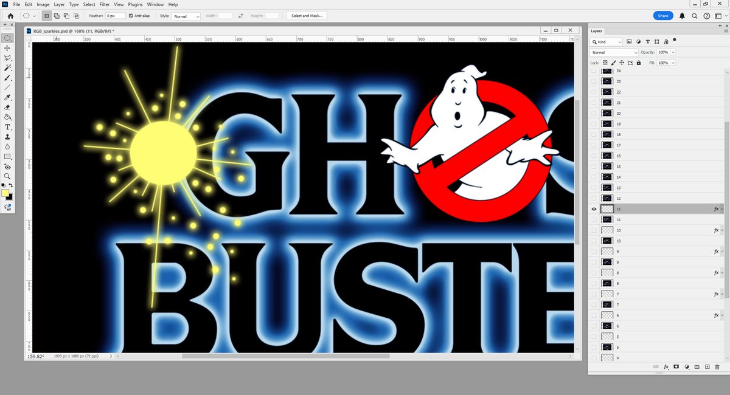Click the Select and Mask button
The width and height of the screenshot is (730, 395).
(x=306, y=15)
